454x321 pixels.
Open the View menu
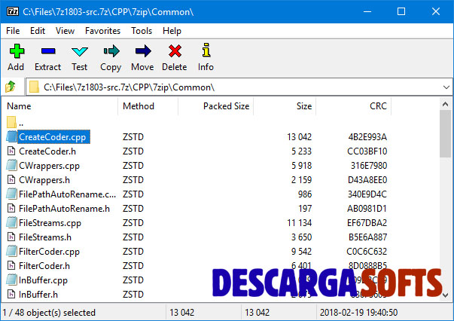click(x=66, y=31)
